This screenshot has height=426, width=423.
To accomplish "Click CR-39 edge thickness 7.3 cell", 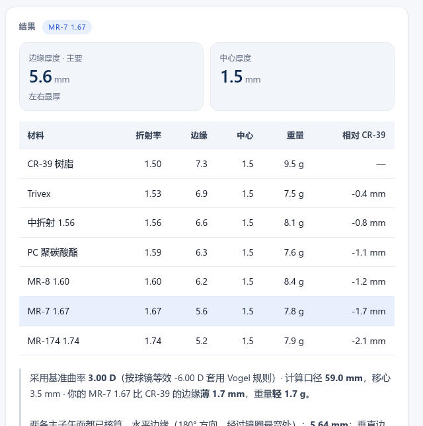I will click(202, 164).
